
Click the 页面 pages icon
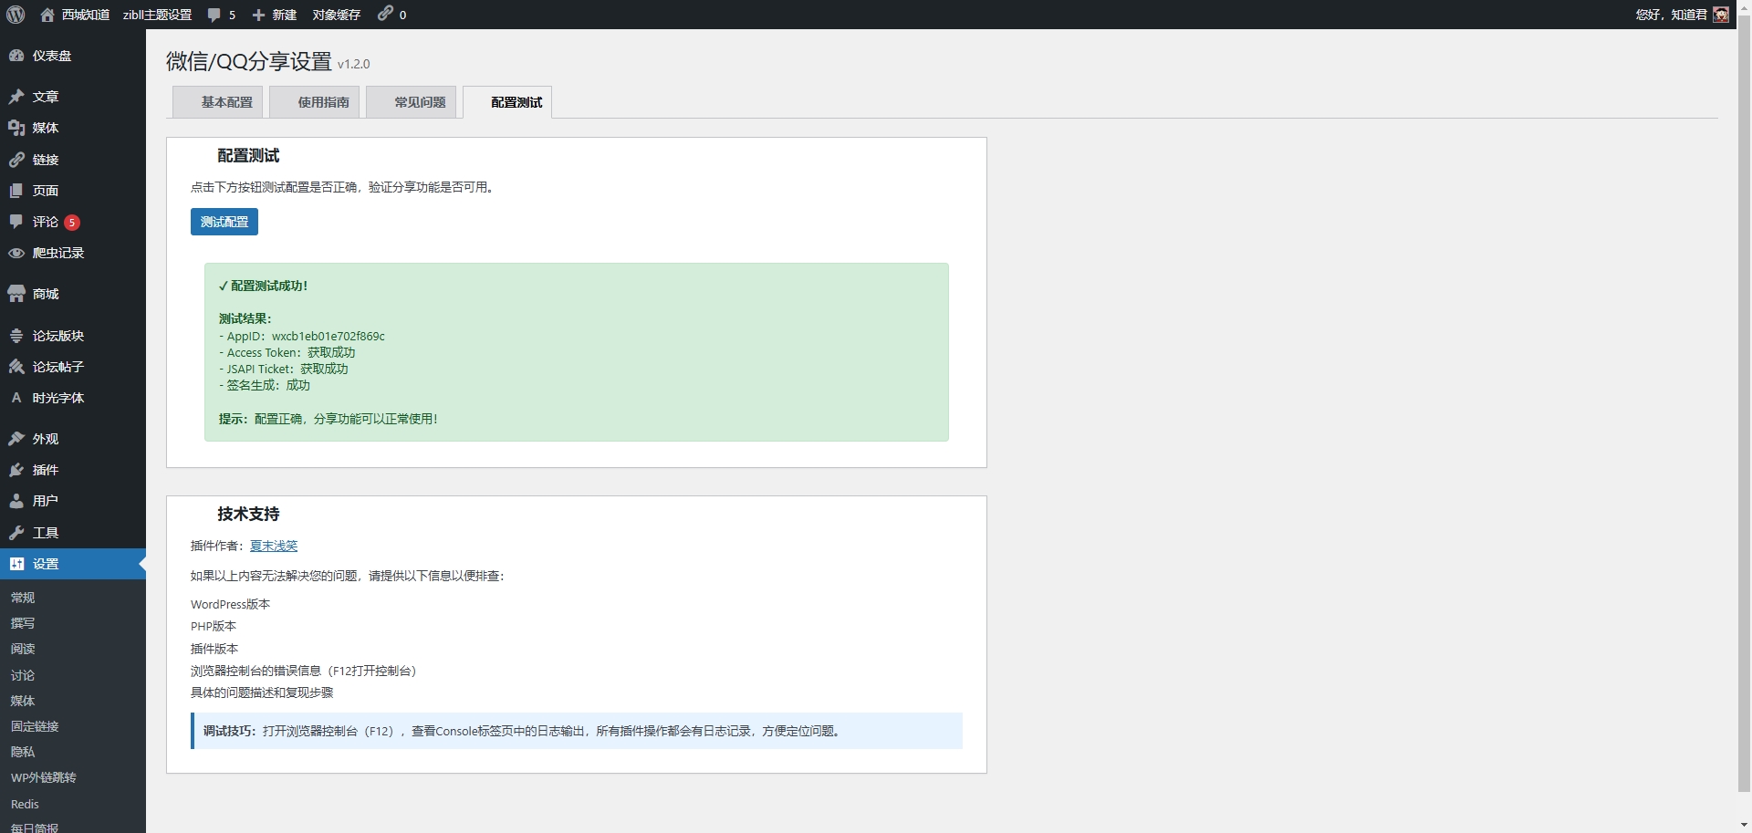pyautogui.click(x=16, y=191)
